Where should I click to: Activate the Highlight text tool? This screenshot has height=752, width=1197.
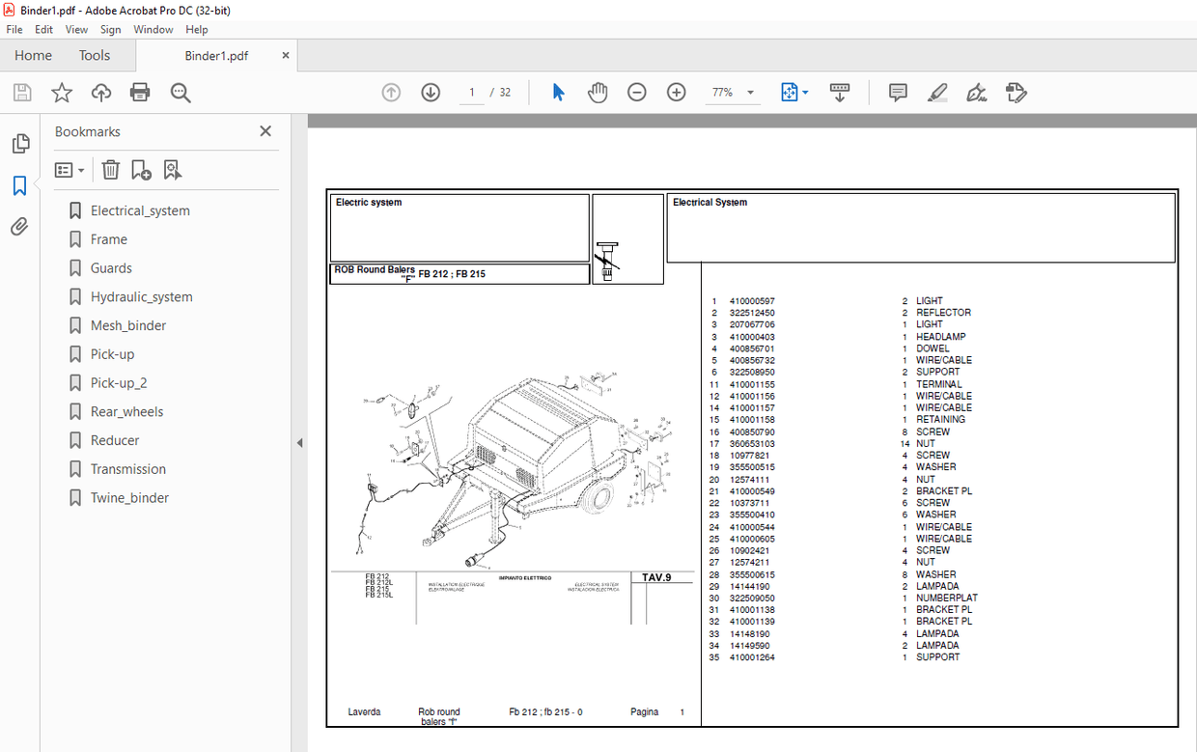click(x=937, y=92)
